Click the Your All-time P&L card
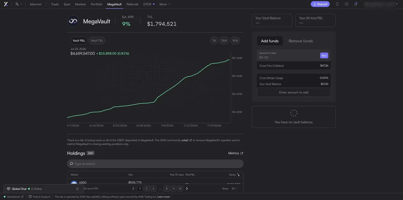The image size is (403, 200). [316, 20]
